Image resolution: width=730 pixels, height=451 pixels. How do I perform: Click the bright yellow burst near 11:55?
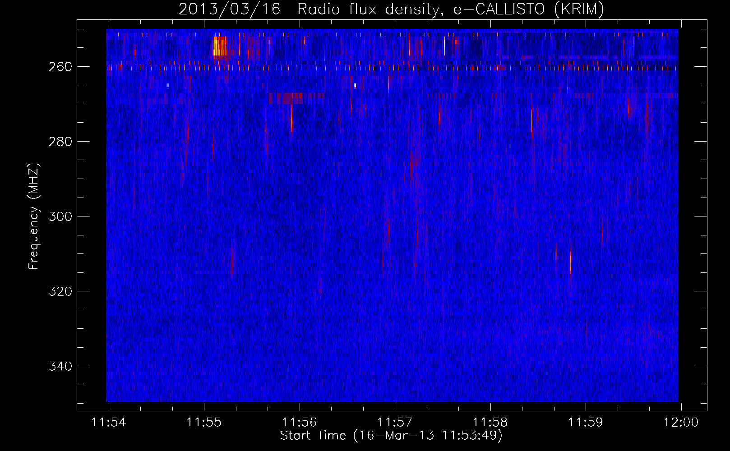[220, 46]
